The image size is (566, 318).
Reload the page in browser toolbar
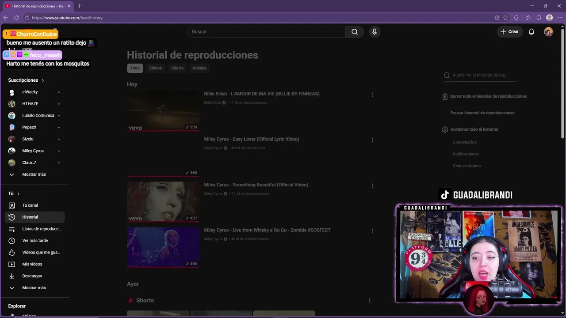[x=16, y=18]
